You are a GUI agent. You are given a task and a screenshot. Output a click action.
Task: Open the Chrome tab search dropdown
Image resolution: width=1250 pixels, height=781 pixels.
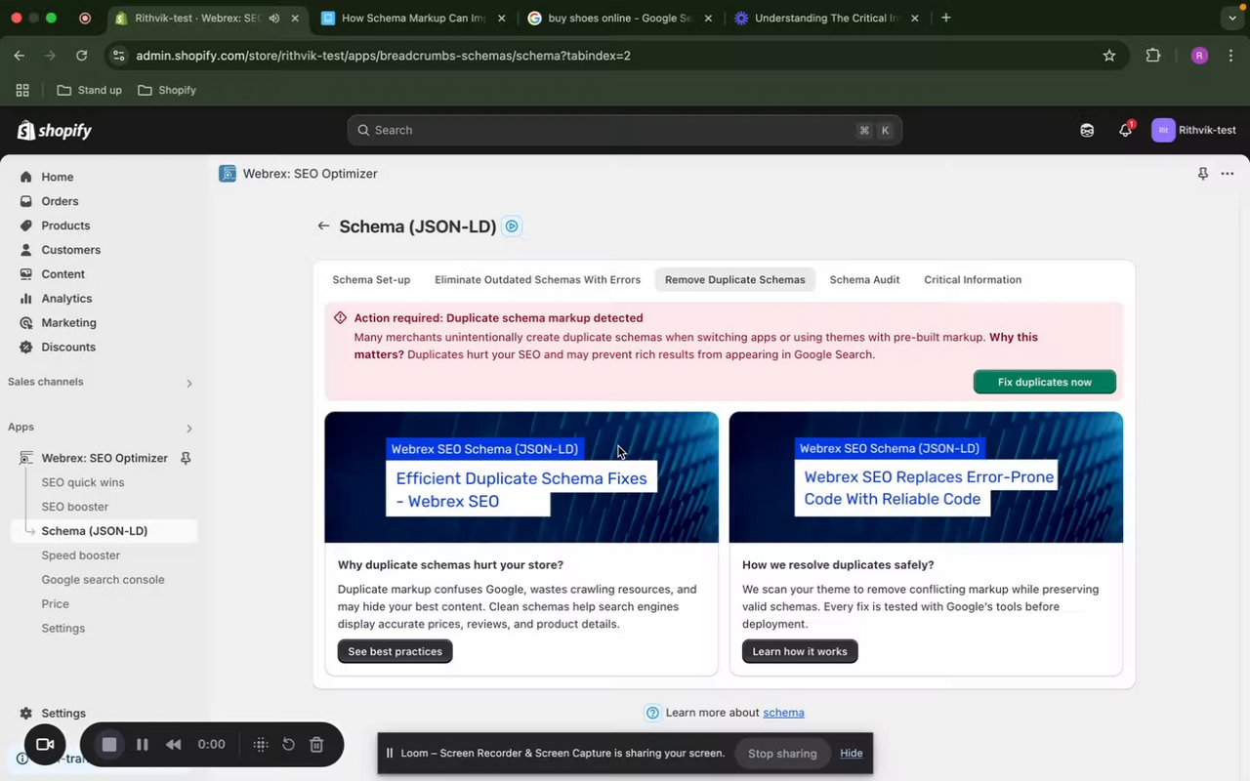tap(1230, 18)
